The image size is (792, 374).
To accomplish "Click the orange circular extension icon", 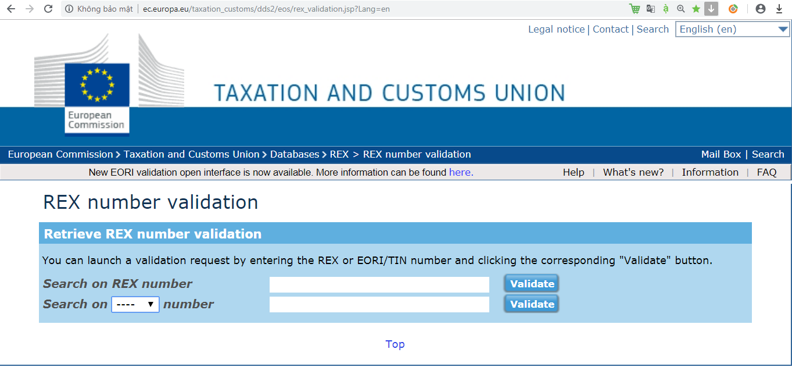I will point(733,9).
